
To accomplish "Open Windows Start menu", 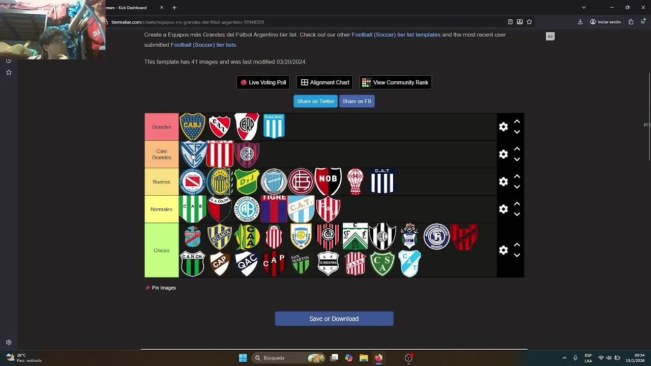I will (x=243, y=358).
